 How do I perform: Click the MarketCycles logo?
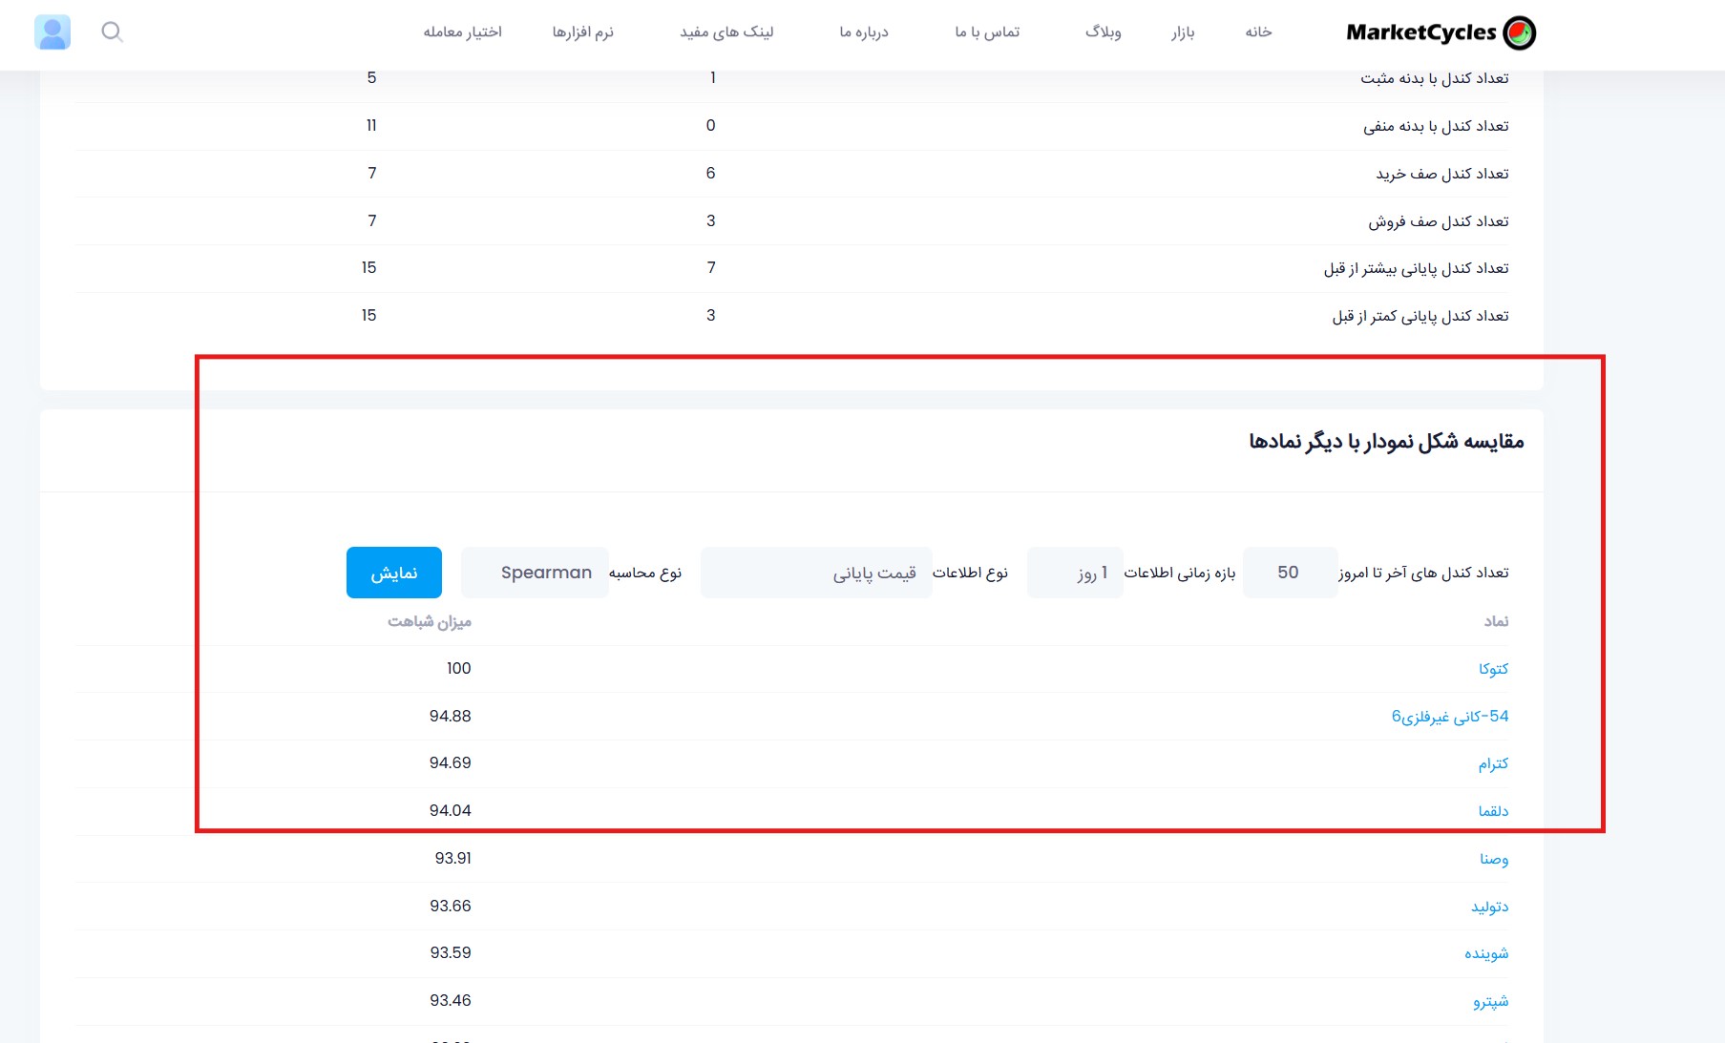pos(1441,32)
